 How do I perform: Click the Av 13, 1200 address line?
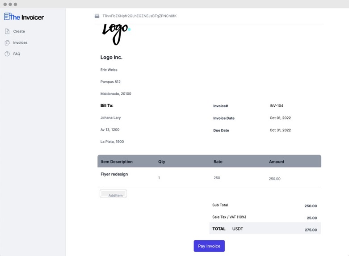110,130
